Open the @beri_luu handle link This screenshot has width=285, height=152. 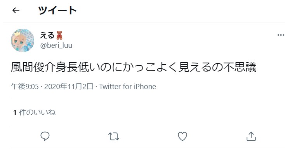click(56, 45)
